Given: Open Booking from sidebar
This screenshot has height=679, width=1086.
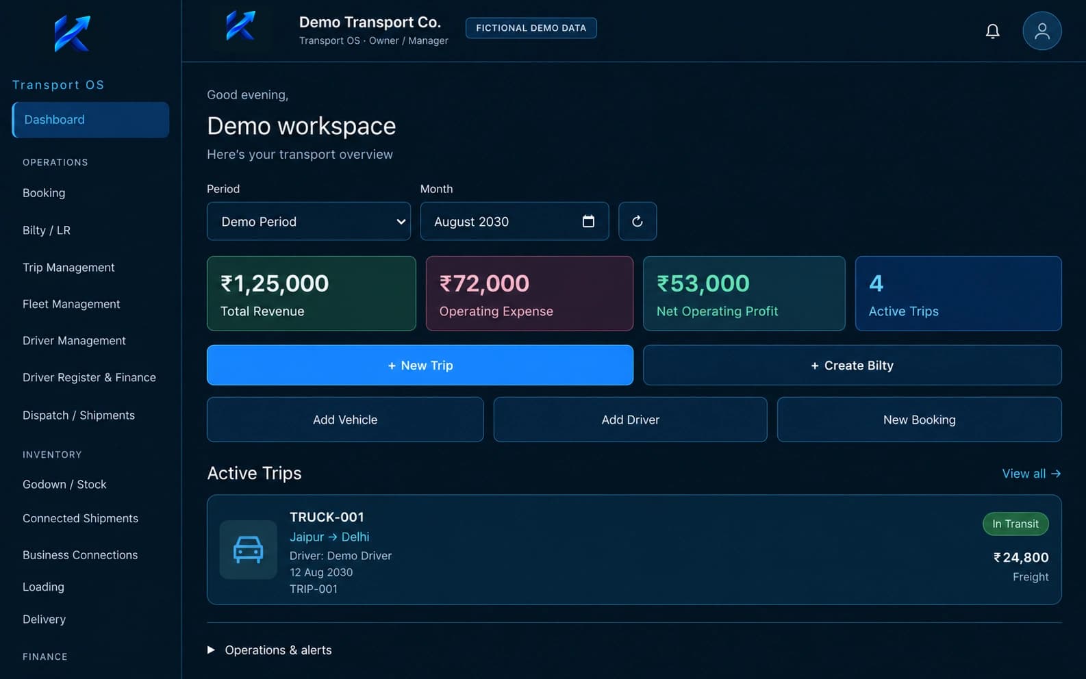Looking at the screenshot, I should [x=44, y=193].
